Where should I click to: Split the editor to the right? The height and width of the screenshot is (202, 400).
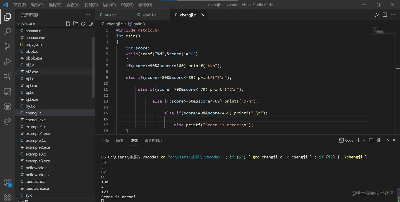point(385,15)
